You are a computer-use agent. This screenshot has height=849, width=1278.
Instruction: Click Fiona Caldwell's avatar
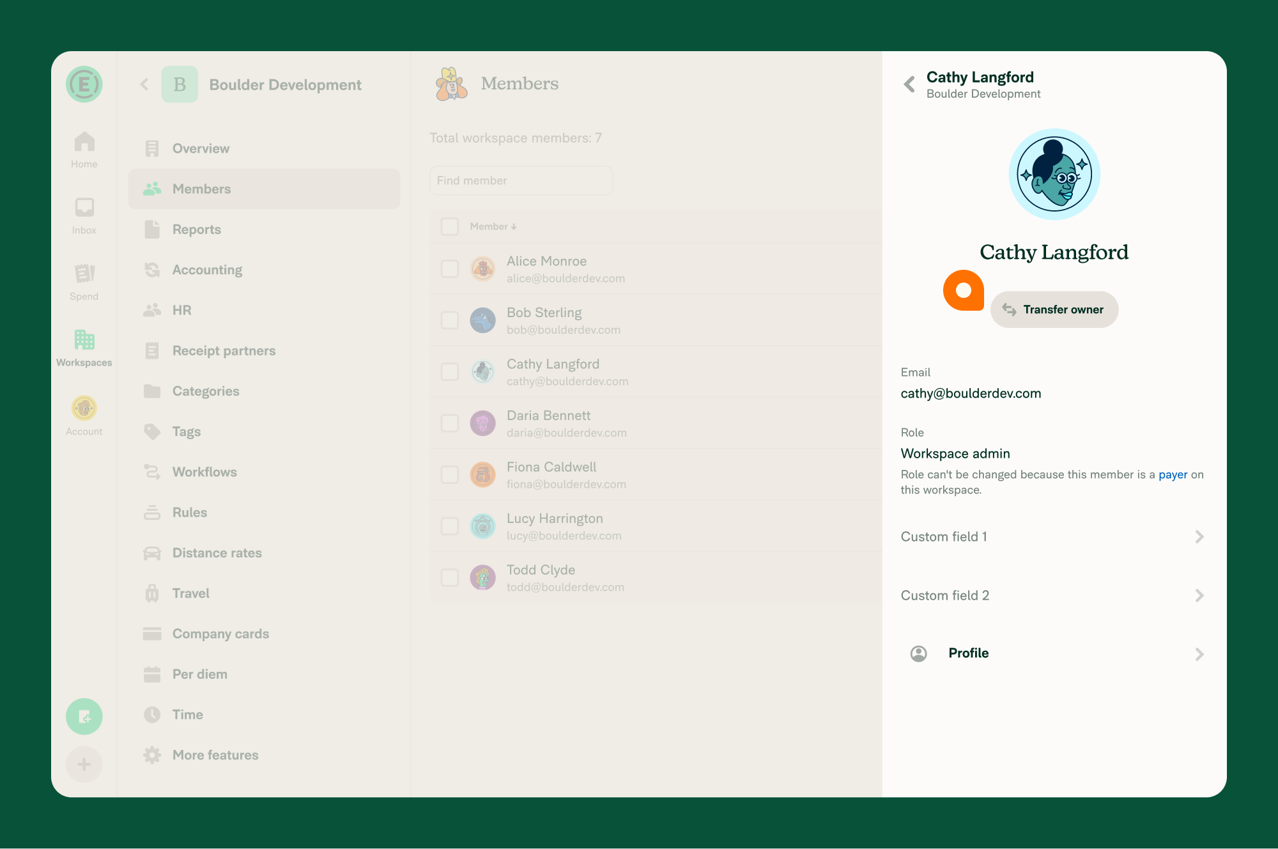pyautogui.click(x=482, y=475)
